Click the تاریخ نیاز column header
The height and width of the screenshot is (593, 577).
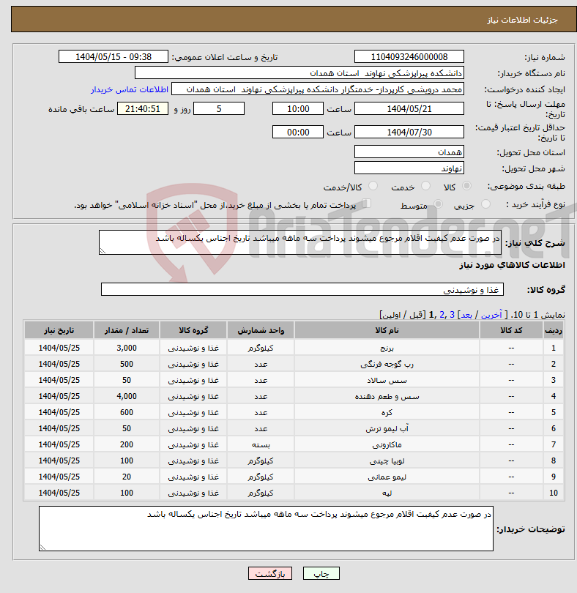click(x=59, y=330)
